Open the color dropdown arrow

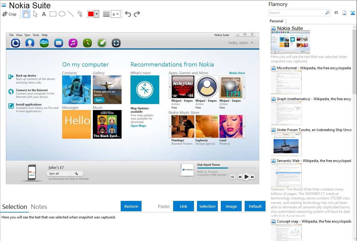pyautogui.click(x=97, y=14)
